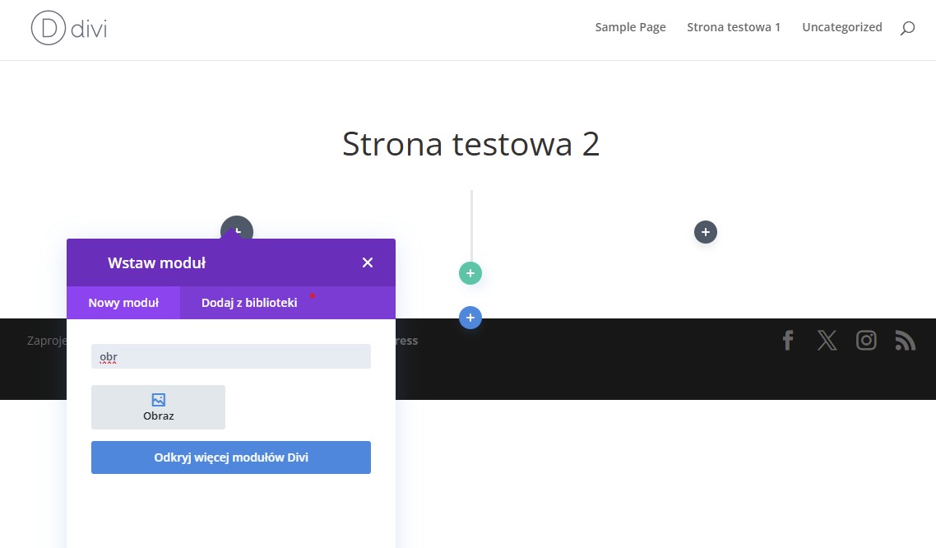Click the Divi logo in the header
This screenshot has width=936, height=548.
(x=69, y=28)
